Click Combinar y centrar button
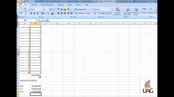The height and width of the screenshot is (97, 174). (82, 13)
